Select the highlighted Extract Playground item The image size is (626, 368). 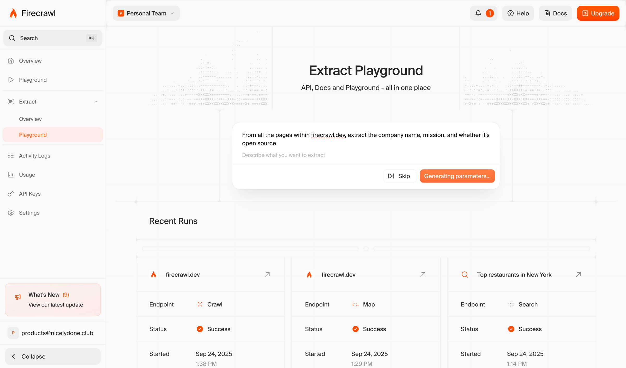coord(53,135)
